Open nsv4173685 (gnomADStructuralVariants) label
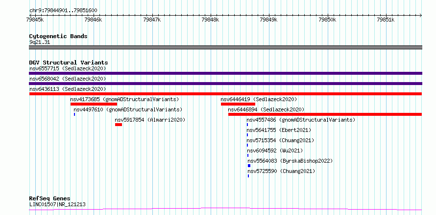Image resolution: width=436 pixels, height=215 pixels. coord(124,99)
